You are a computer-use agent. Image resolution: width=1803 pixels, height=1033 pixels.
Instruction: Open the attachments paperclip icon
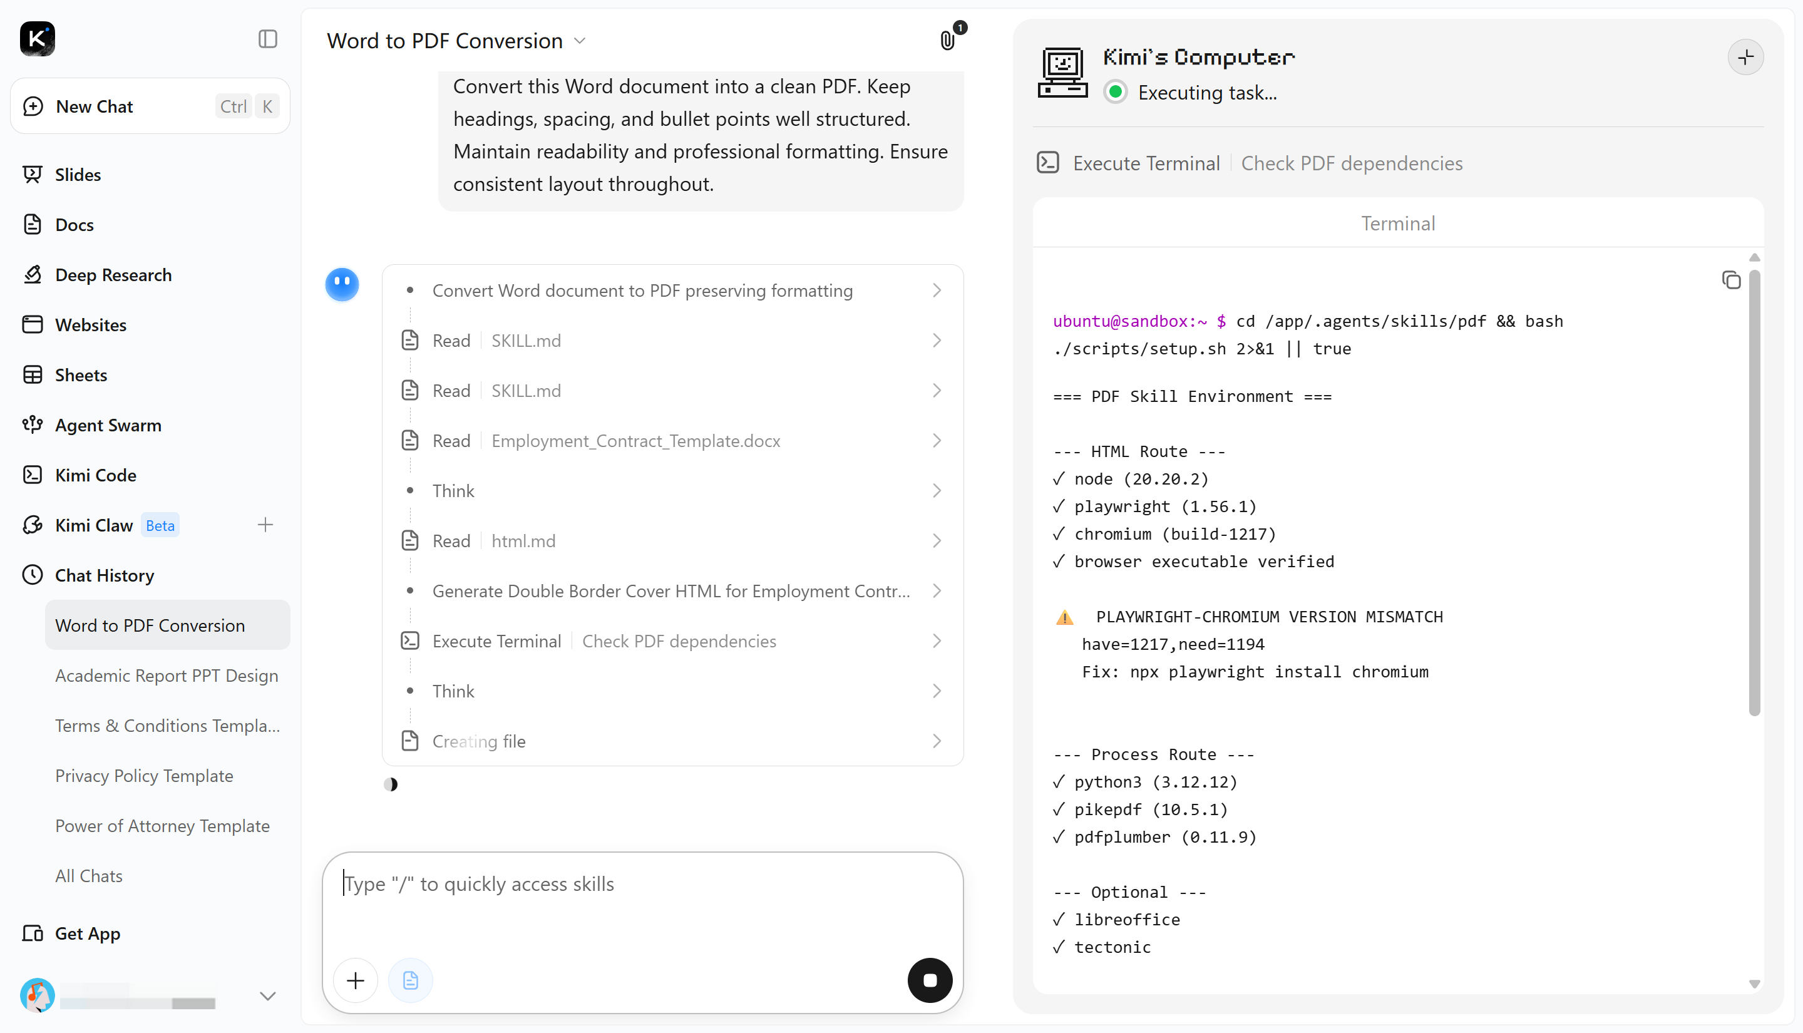click(948, 41)
